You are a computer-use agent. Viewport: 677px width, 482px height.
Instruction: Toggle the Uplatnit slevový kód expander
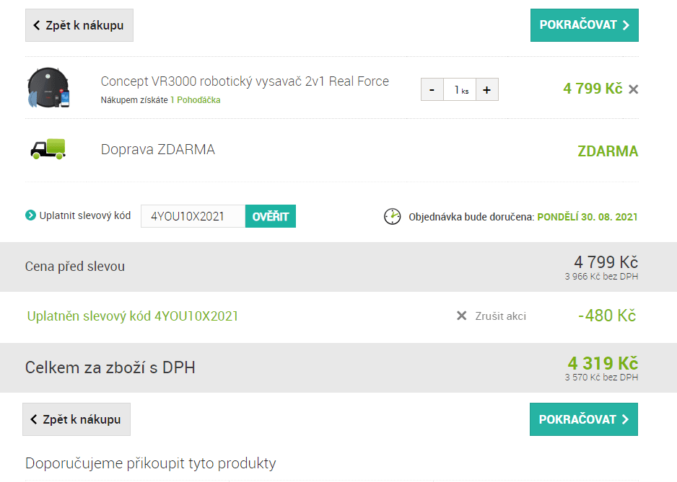coord(85,215)
